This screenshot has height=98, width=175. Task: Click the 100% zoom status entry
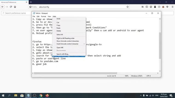pos(127,76)
